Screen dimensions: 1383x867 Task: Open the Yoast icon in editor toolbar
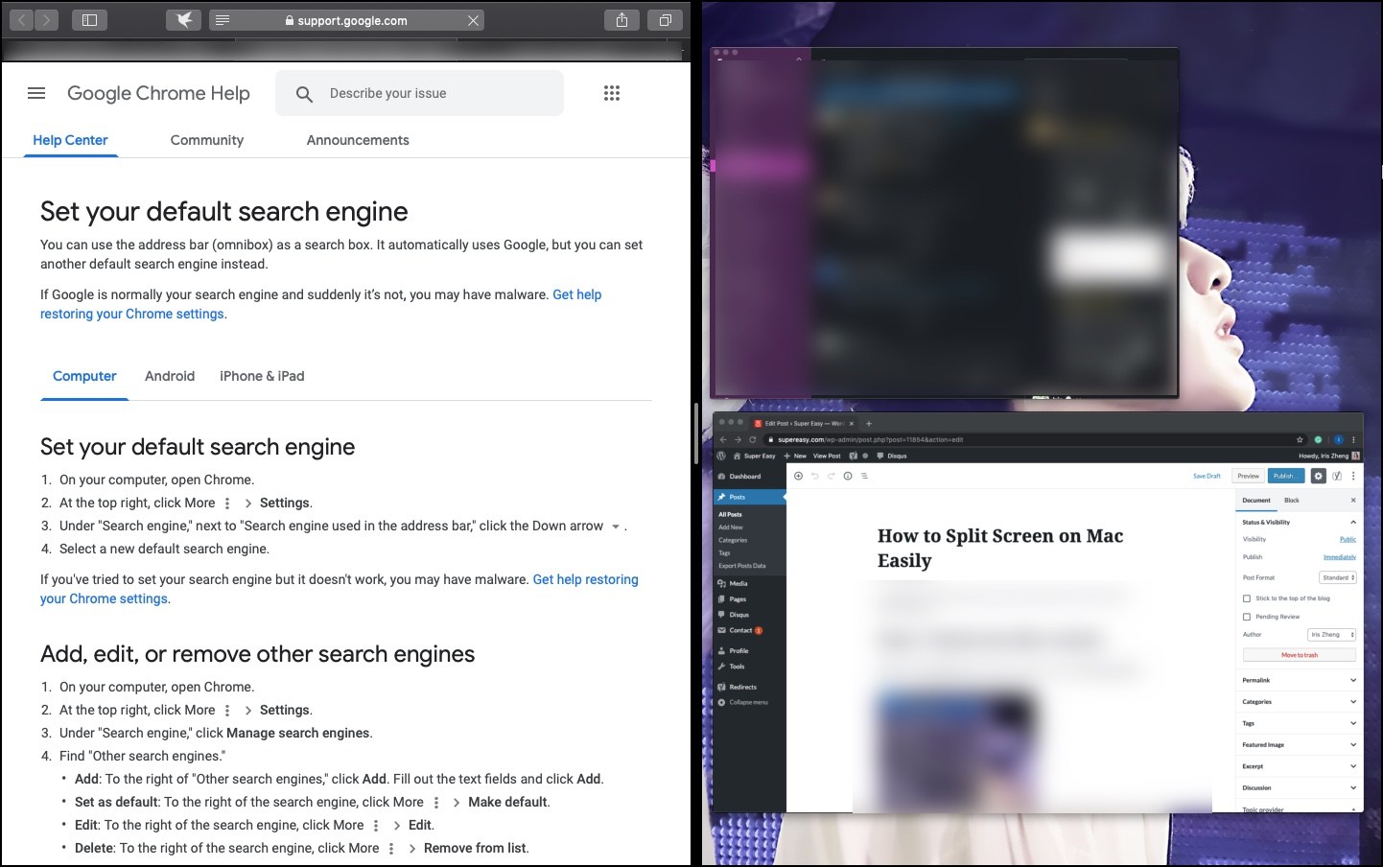tap(1337, 476)
